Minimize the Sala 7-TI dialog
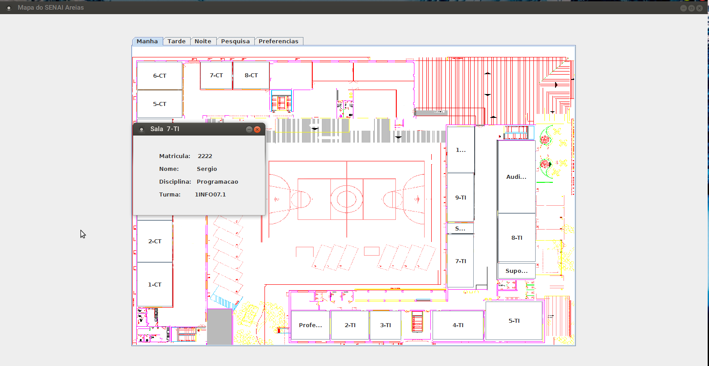Viewport: 709px width, 366px height. 249,129
